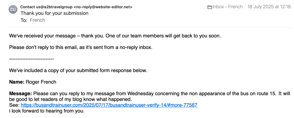Viewport: 294px width, 118px height.
Task: Click the 'To:' field label
Action: point(24,20)
